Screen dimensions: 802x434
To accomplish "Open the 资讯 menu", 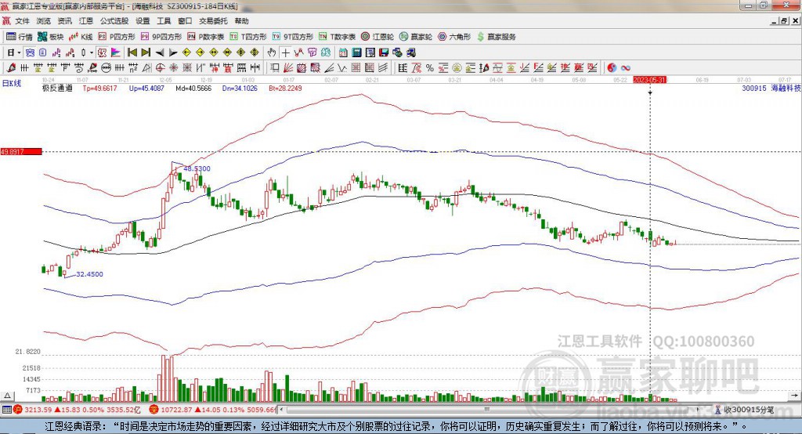I will coord(64,21).
